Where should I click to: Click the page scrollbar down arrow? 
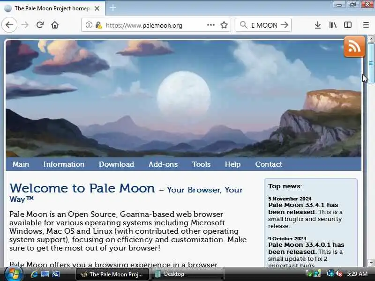[x=371, y=262]
